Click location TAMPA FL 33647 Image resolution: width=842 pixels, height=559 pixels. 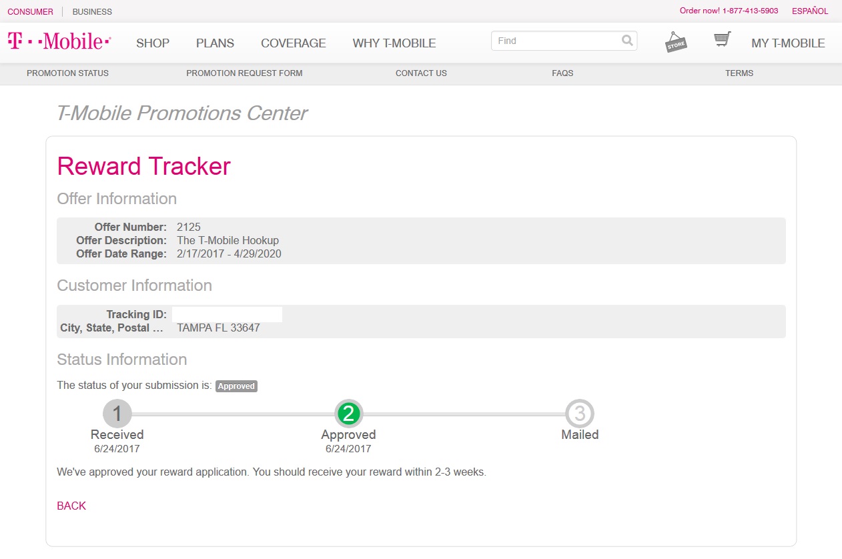pos(218,328)
